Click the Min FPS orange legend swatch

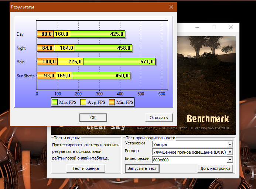[x=112, y=102]
